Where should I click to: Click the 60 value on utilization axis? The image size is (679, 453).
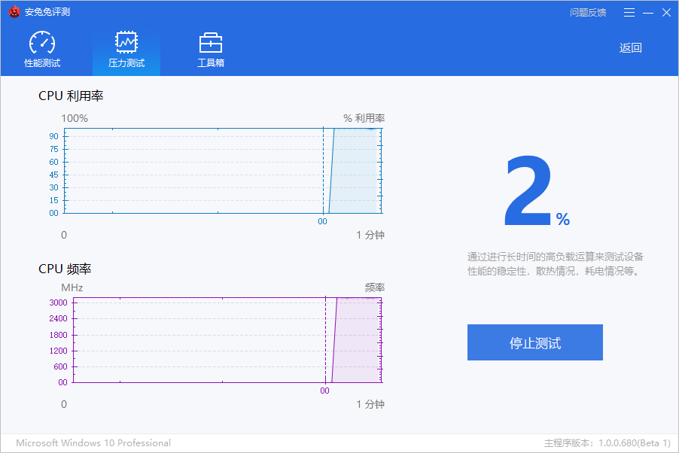pos(53,162)
